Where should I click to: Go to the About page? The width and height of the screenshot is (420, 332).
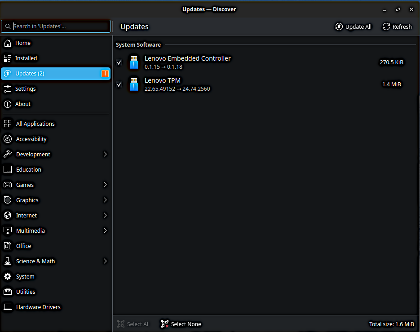tap(23, 104)
